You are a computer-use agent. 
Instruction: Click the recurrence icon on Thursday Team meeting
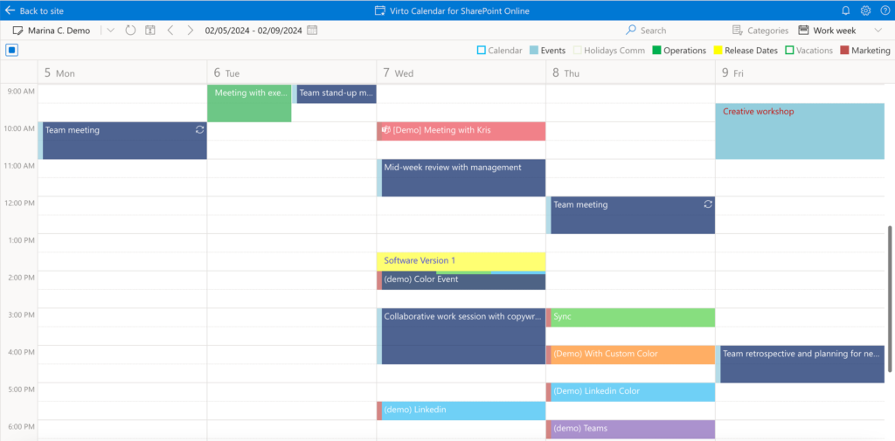tap(708, 204)
